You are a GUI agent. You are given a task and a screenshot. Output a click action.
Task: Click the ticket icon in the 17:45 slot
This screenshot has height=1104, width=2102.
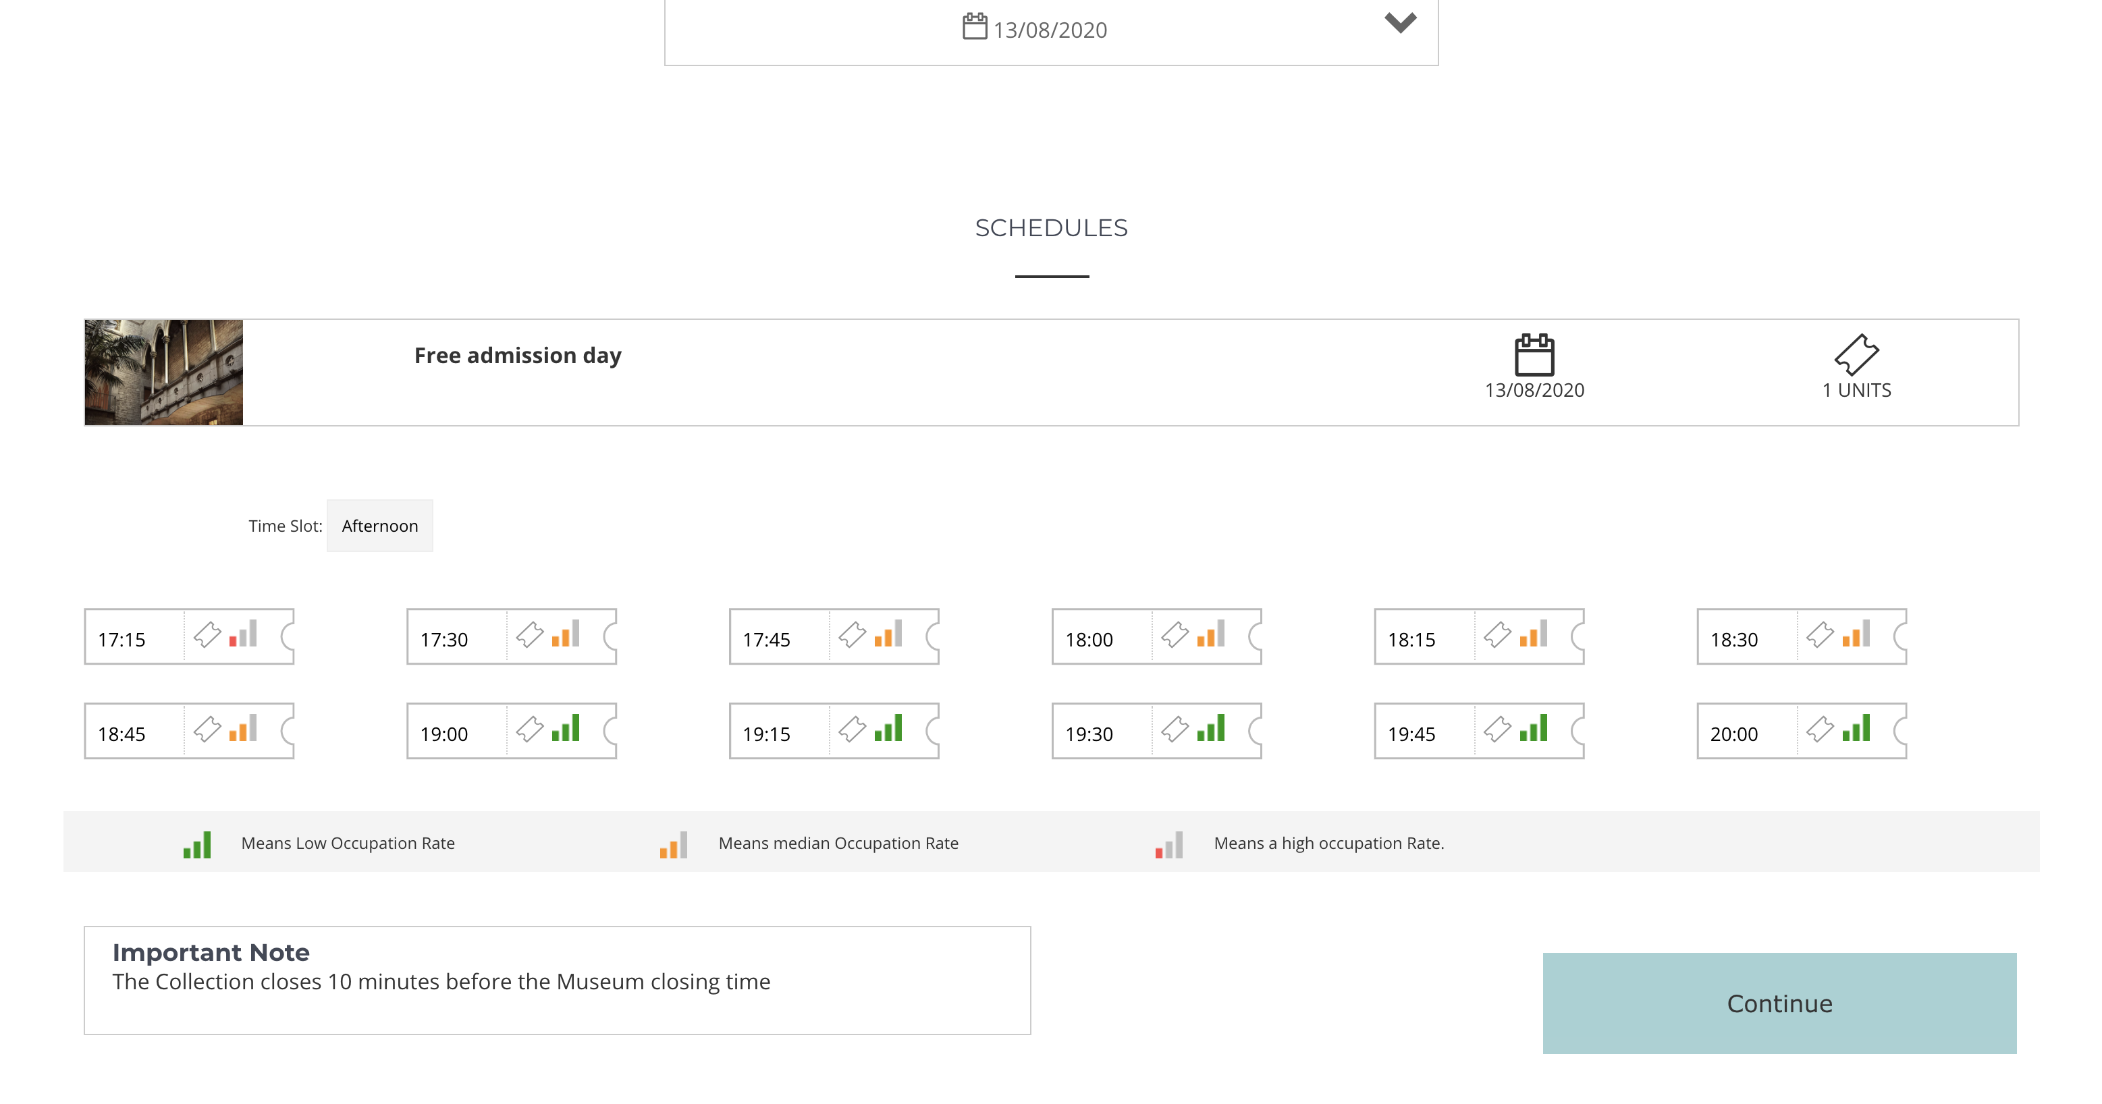click(852, 634)
